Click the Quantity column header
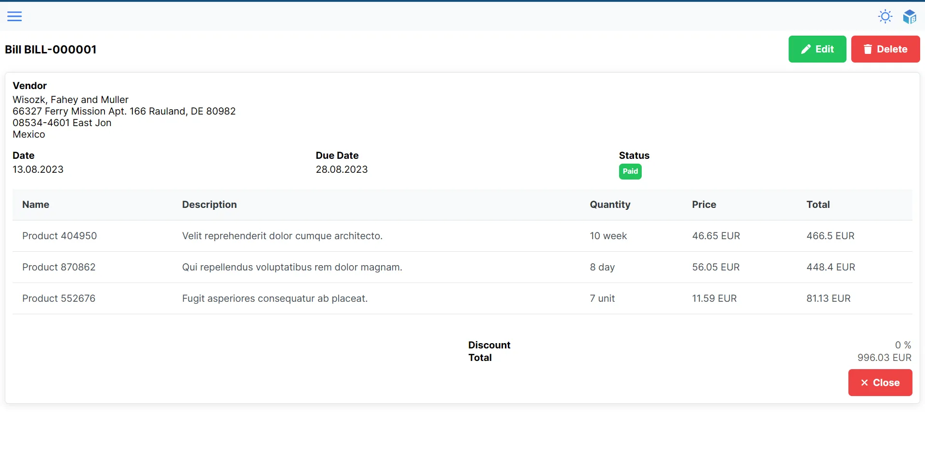The width and height of the screenshot is (925, 449). click(610, 205)
